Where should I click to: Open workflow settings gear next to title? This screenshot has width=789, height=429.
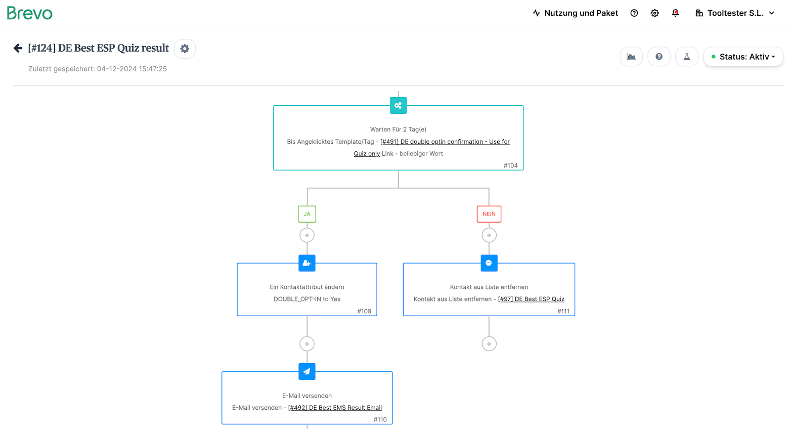point(185,49)
